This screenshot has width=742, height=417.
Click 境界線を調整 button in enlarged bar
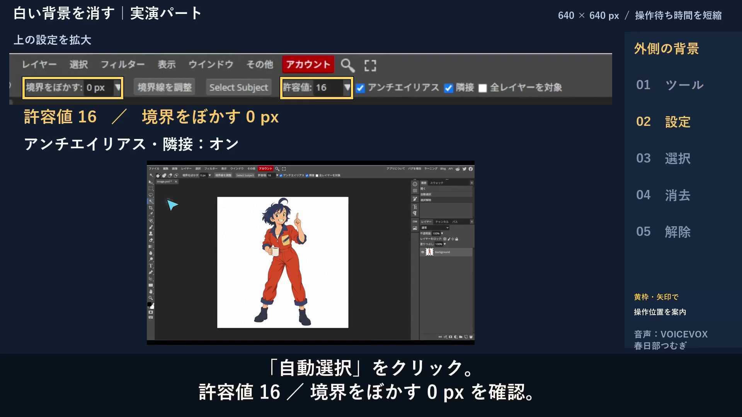pyautogui.click(x=165, y=87)
